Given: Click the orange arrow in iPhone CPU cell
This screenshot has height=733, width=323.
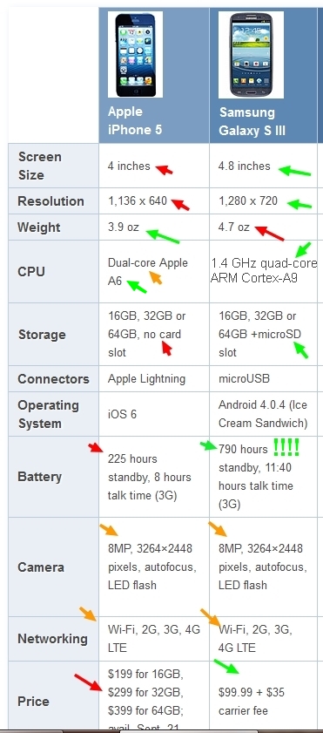Looking at the screenshot, I should 156,278.
